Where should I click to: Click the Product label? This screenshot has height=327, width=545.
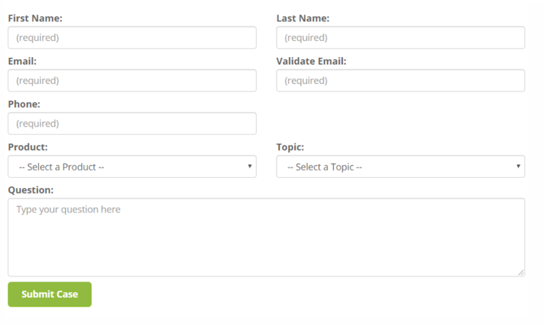28,147
